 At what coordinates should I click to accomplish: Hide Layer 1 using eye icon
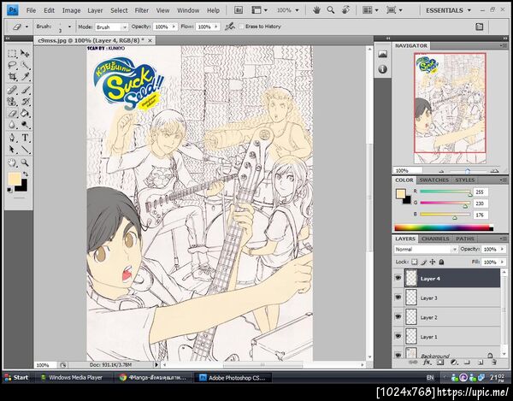point(398,336)
